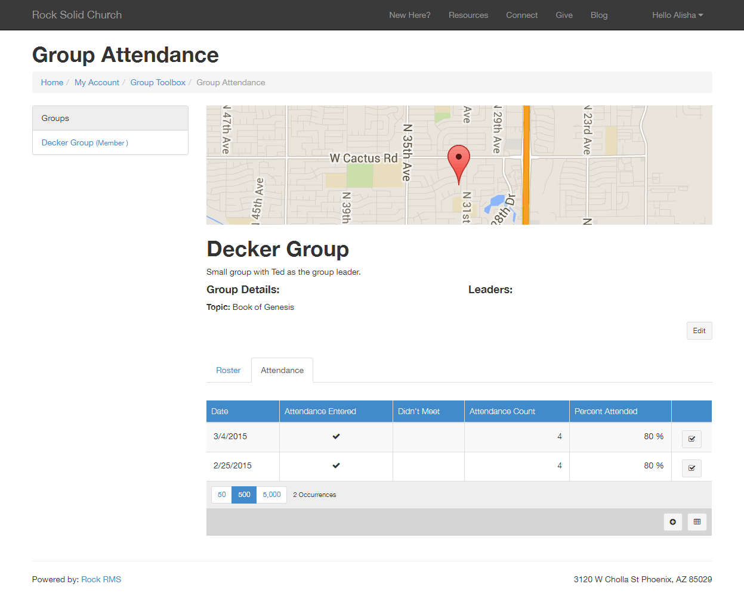
Task: Export table using grid icon
Action: pyautogui.click(x=697, y=522)
